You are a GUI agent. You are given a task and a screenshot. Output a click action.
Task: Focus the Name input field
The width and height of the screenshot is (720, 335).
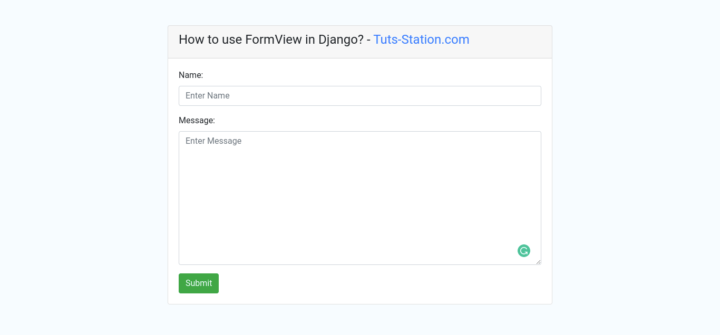click(x=359, y=96)
